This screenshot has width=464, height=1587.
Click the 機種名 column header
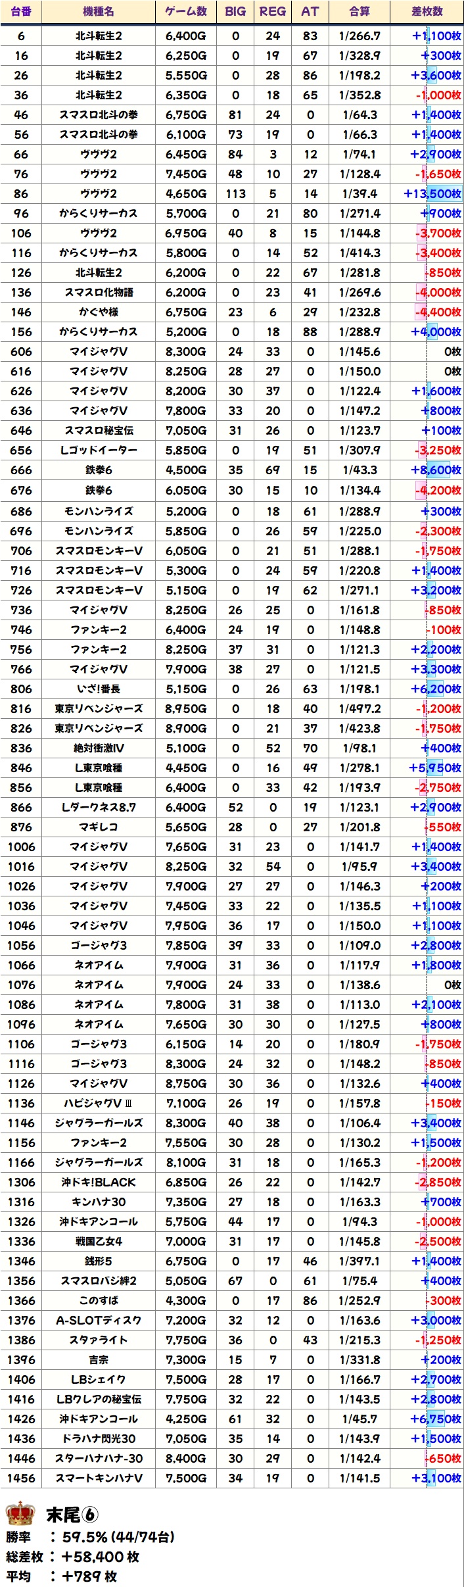click(x=99, y=11)
